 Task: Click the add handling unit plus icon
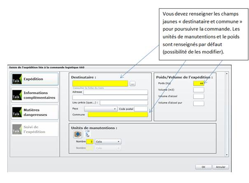[77, 134]
